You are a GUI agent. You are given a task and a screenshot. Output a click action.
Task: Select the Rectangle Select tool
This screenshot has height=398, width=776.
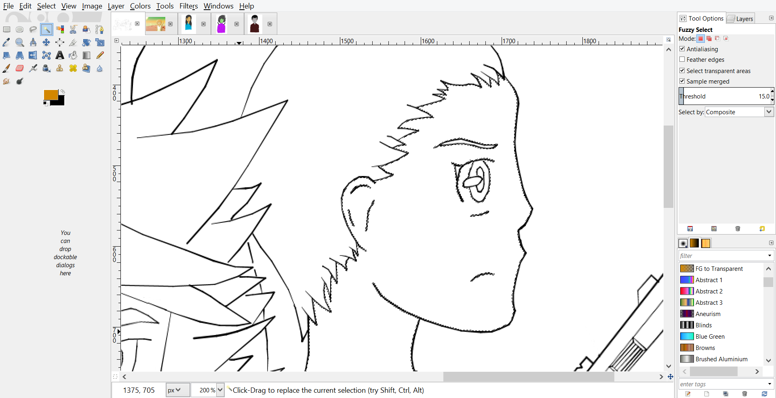[x=6, y=29]
